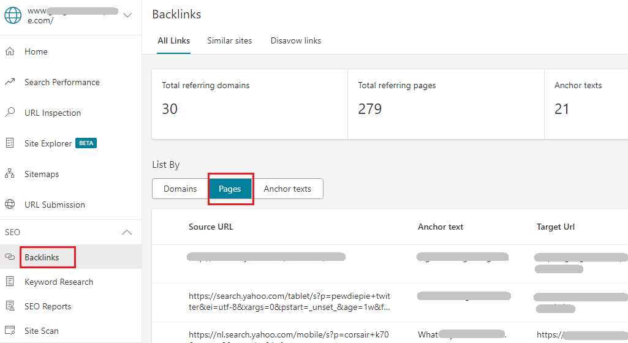Click the Site Scan icon
628x343 pixels.
pos(10,331)
